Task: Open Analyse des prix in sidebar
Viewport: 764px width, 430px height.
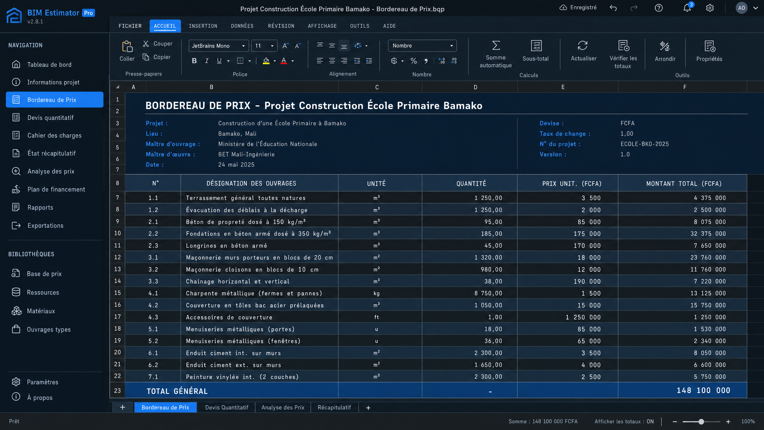Action: [51, 171]
